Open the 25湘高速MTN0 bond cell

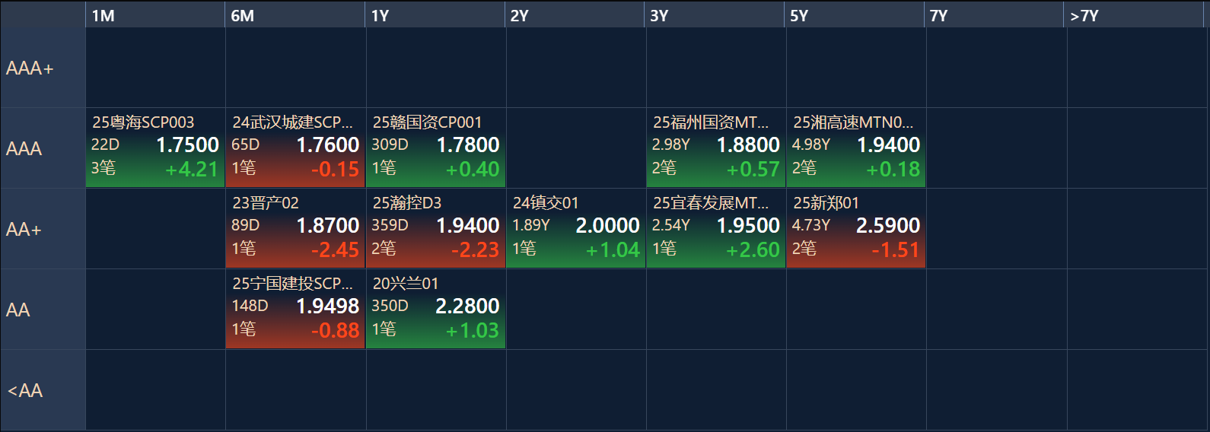pyautogui.click(x=855, y=148)
